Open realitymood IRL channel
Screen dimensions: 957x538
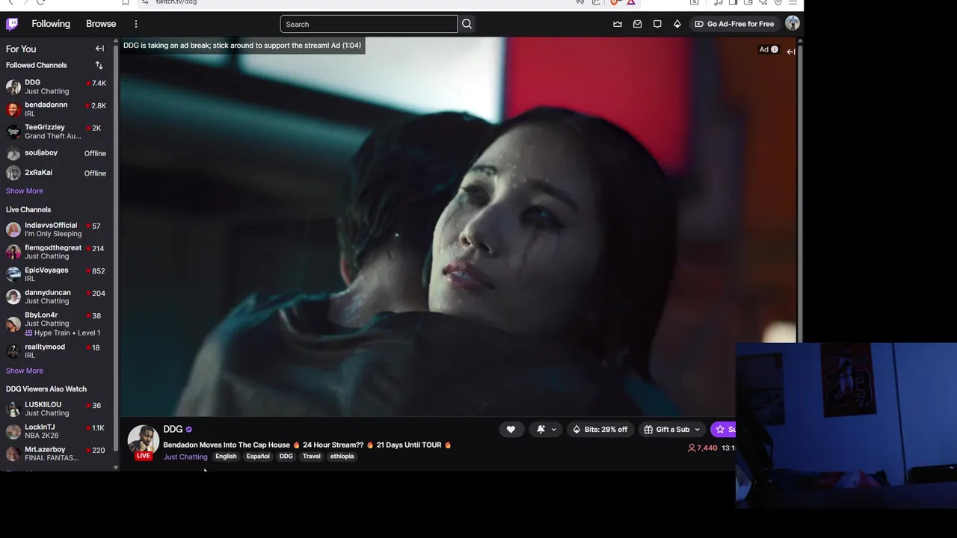(x=56, y=351)
